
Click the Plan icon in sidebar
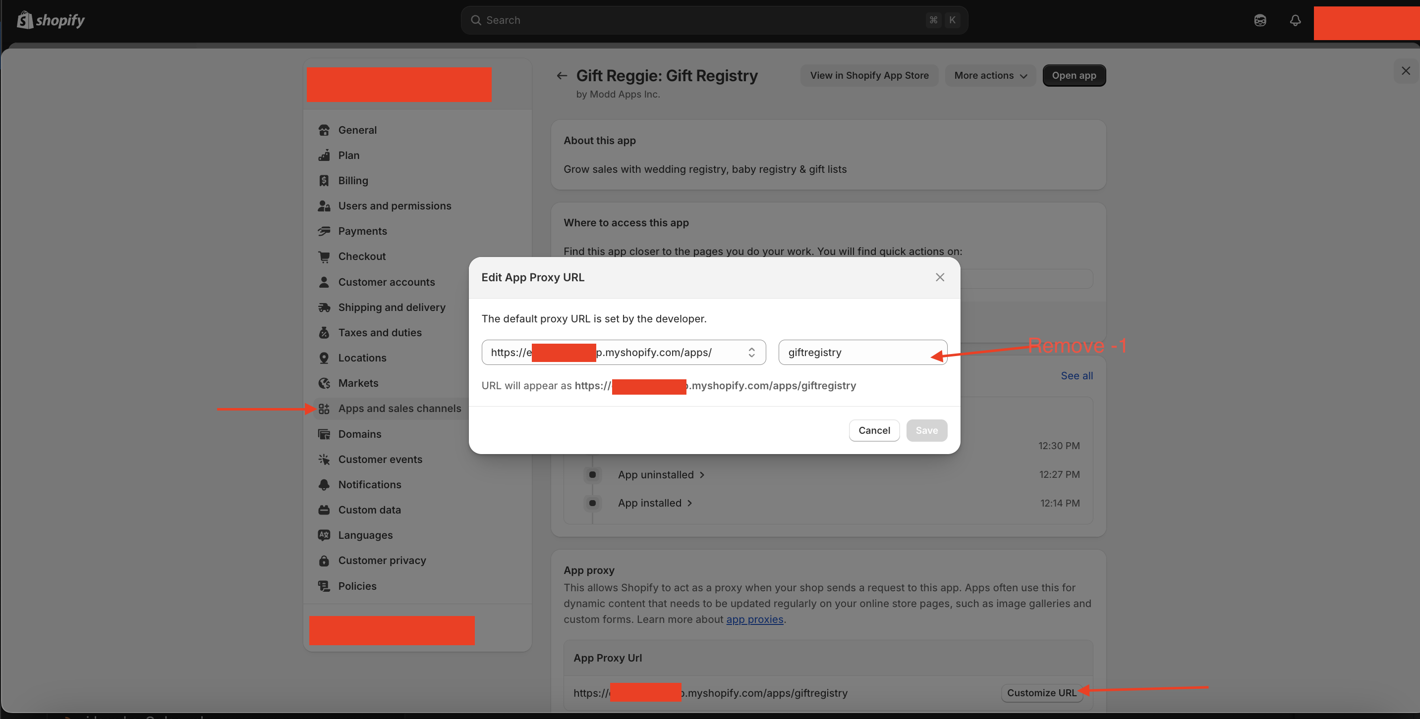pos(324,155)
